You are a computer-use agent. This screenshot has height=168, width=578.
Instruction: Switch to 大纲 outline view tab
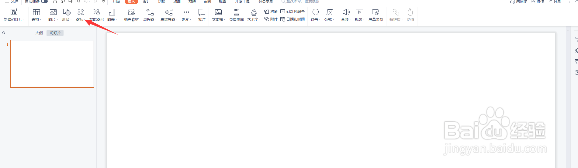[39, 33]
